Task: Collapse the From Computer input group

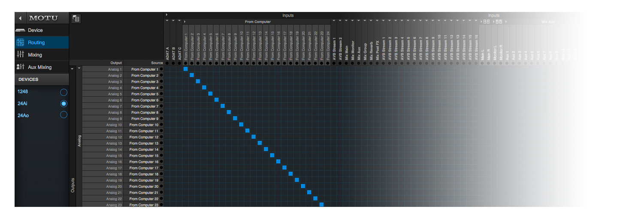Action: [x=184, y=22]
